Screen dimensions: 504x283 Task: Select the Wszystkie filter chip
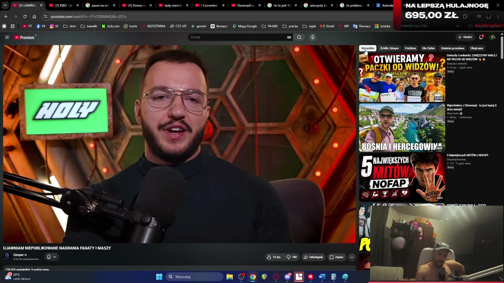[x=368, y=48]
